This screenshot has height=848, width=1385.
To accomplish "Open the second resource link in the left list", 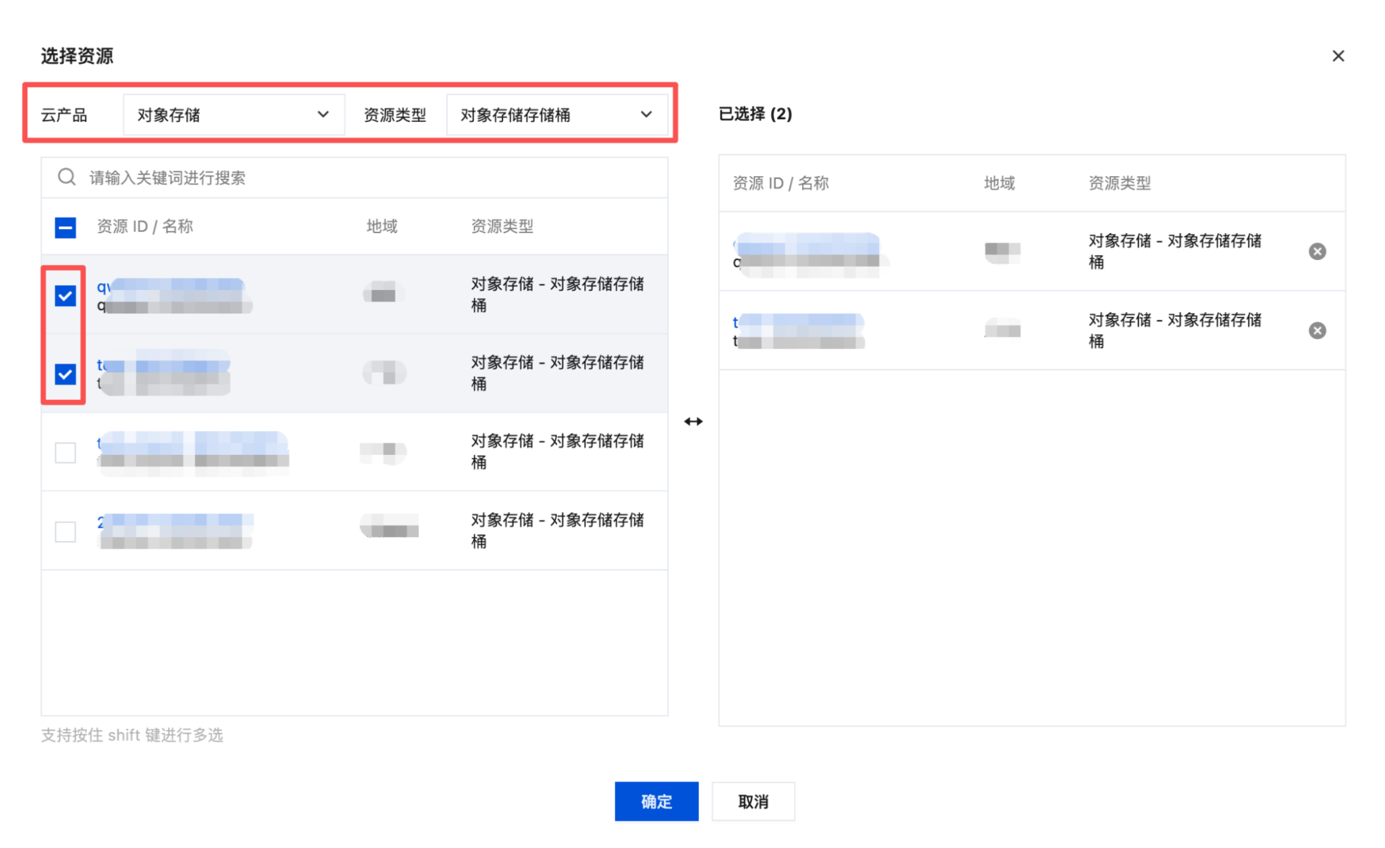I will 164,365.
